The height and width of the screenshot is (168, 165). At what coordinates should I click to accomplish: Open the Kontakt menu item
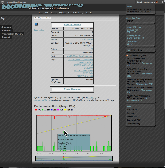[x=88, y=13]
